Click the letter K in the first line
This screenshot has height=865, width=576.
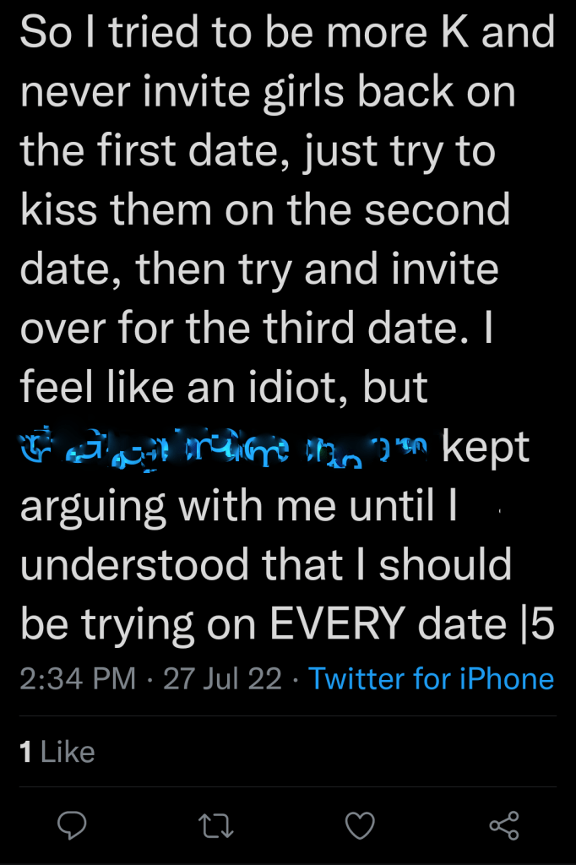452,34
